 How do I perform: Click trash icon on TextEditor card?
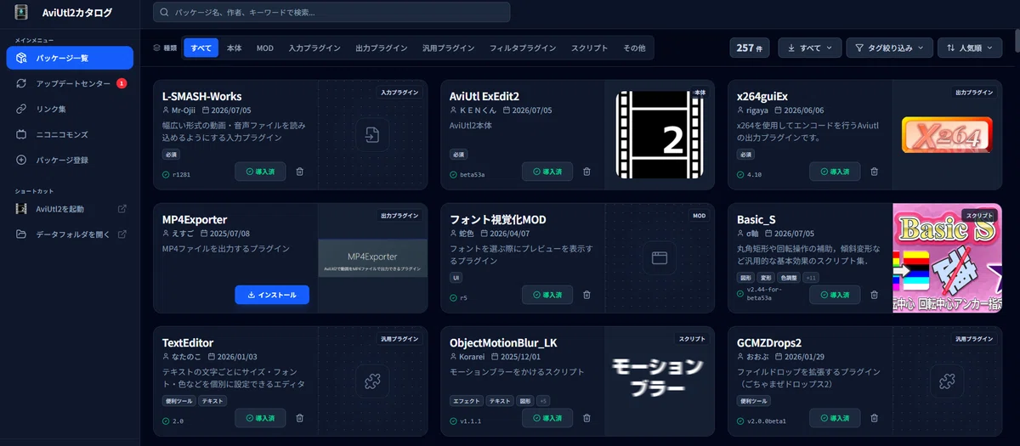299,418
